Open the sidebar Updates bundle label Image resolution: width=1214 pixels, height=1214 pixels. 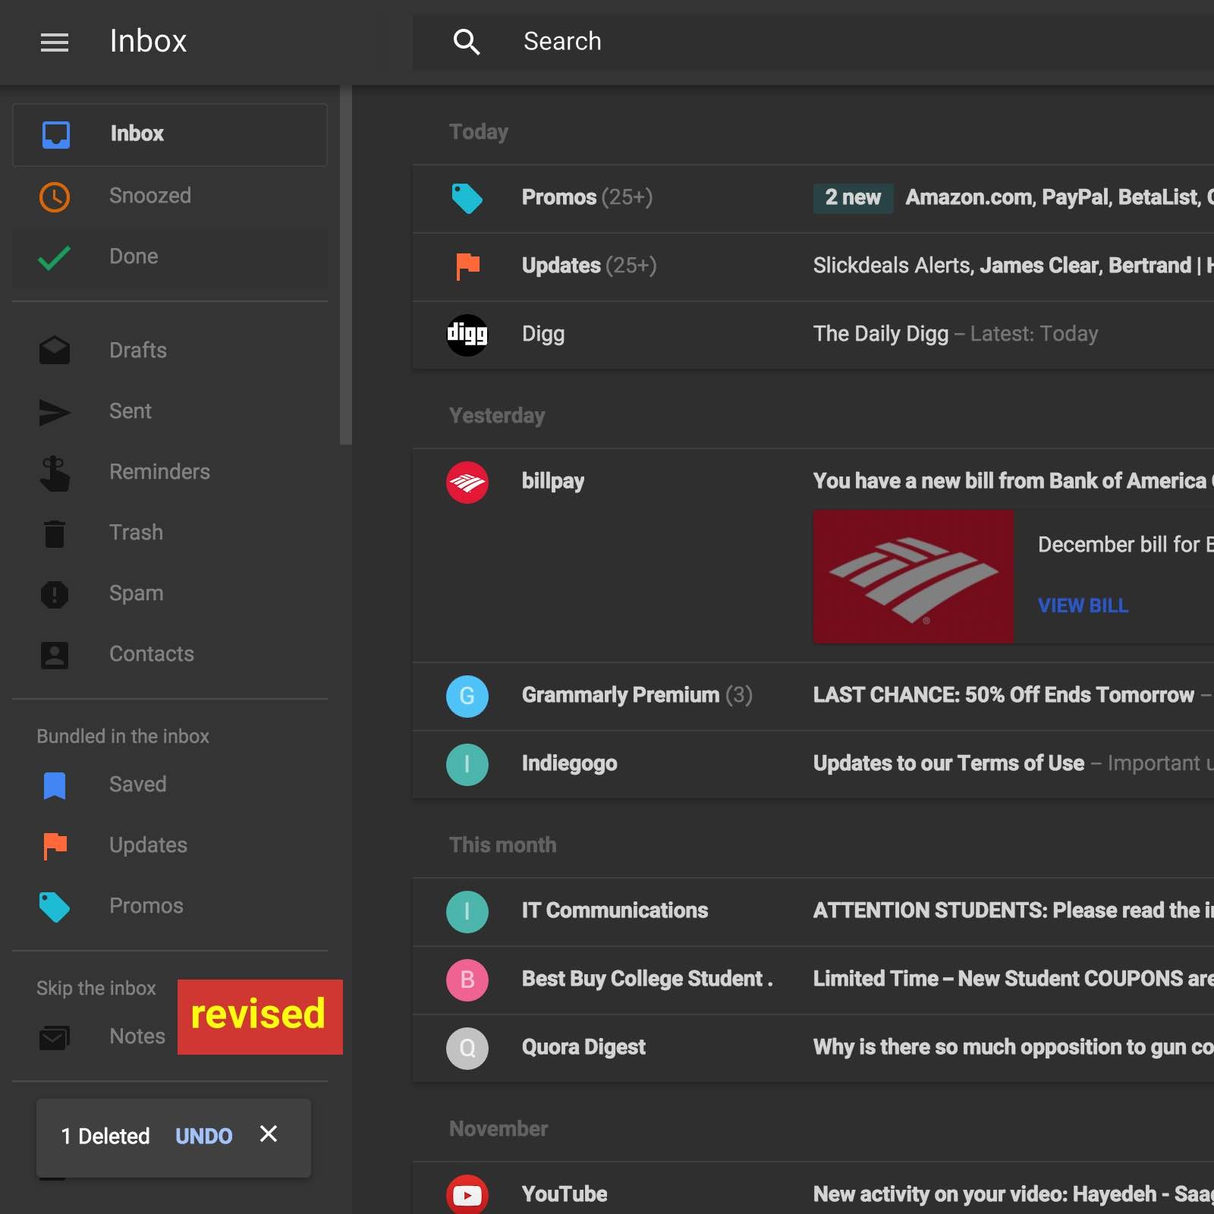tap(170, 845)
